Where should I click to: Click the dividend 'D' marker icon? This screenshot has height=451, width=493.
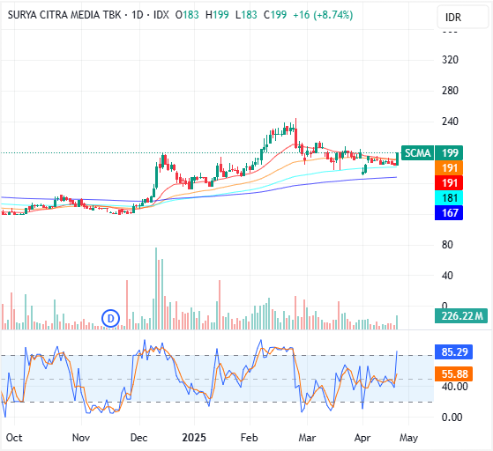pyautogui.click(x=110, y=319)
